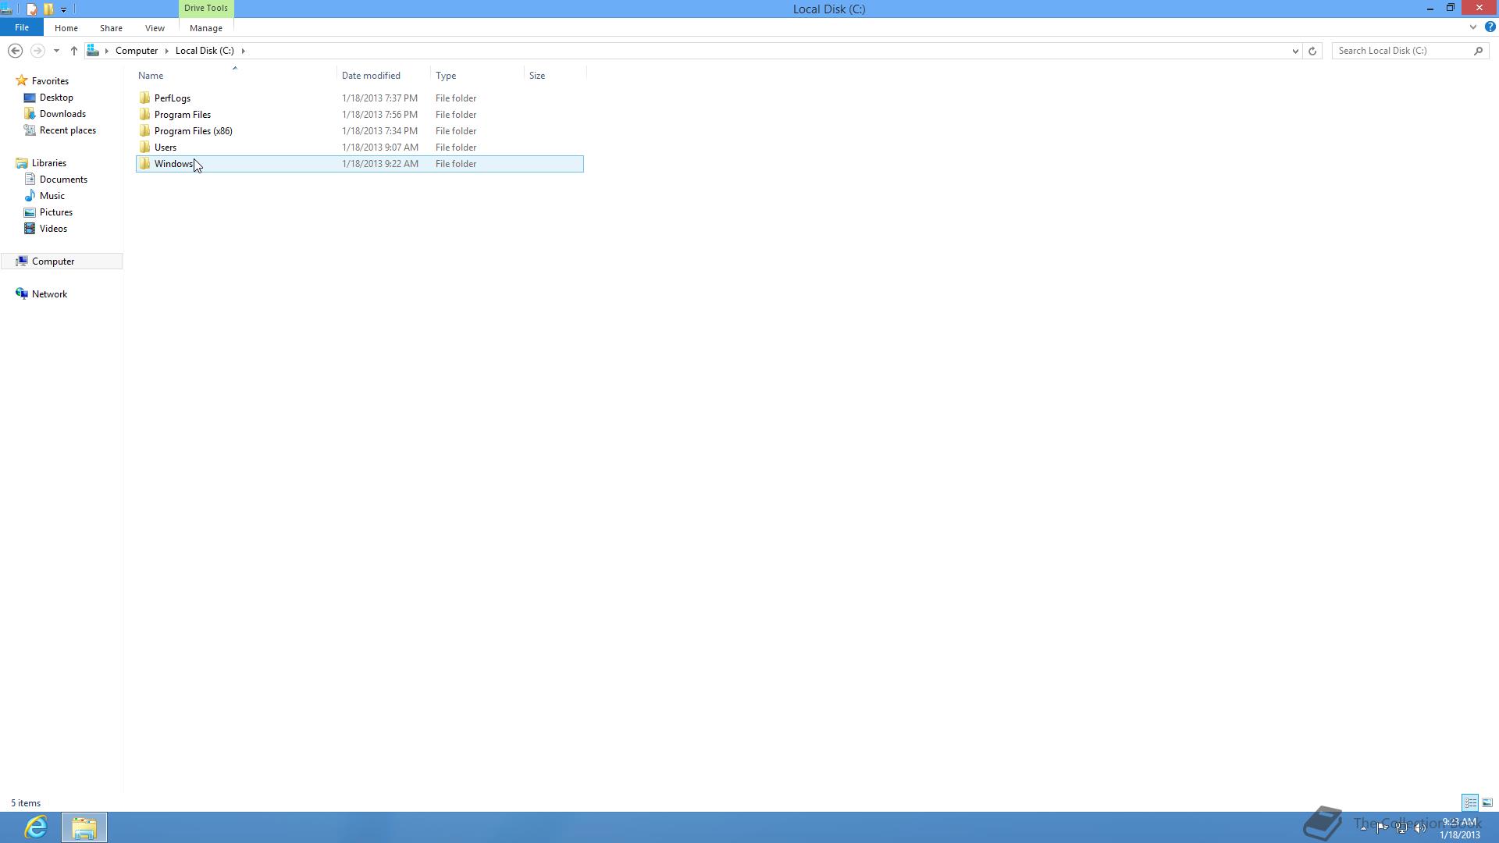1499x843 pixels.
Task: Navigate up one level with Up arrow
Action: coord(74,51)
